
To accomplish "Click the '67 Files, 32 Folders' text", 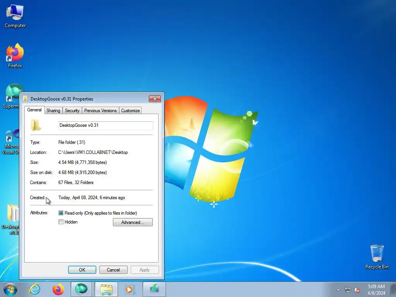I will pos(76,183).
